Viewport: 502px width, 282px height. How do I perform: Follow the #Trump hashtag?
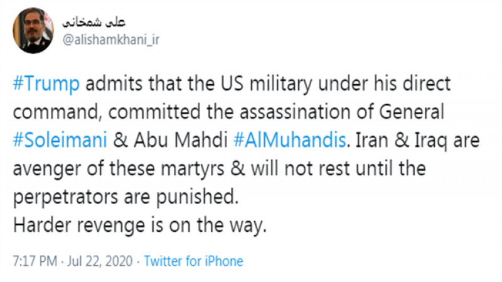(x=46, y=84)
